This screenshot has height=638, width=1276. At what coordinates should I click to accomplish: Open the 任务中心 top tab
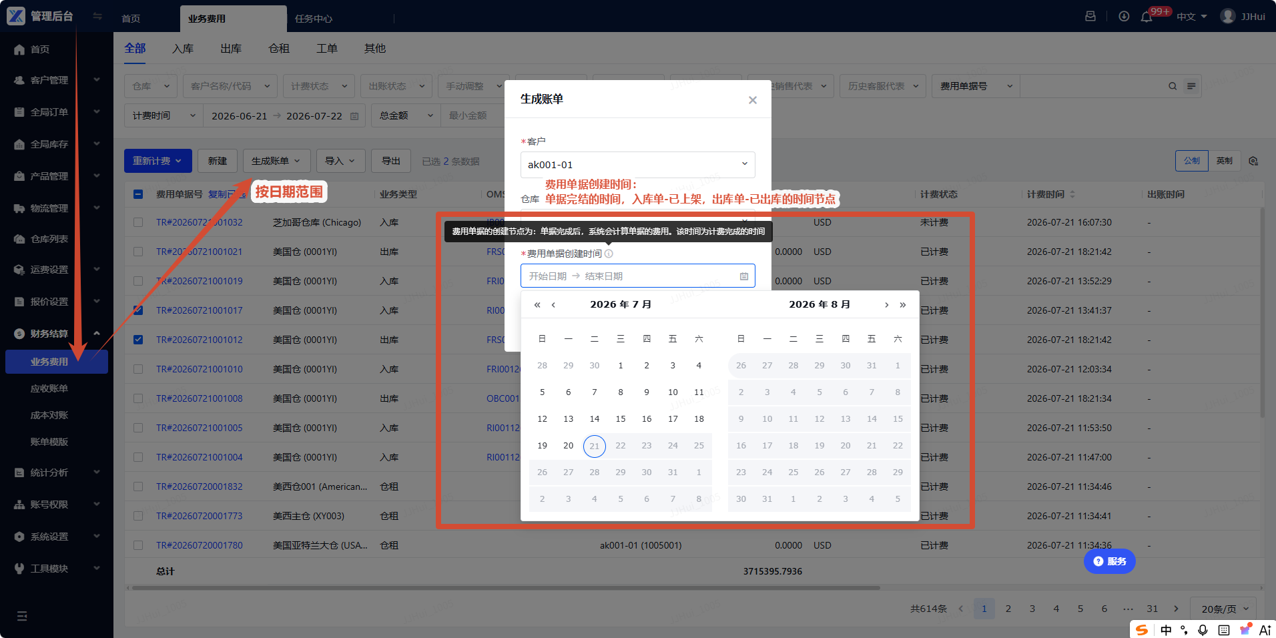click(x=314, y=19)
